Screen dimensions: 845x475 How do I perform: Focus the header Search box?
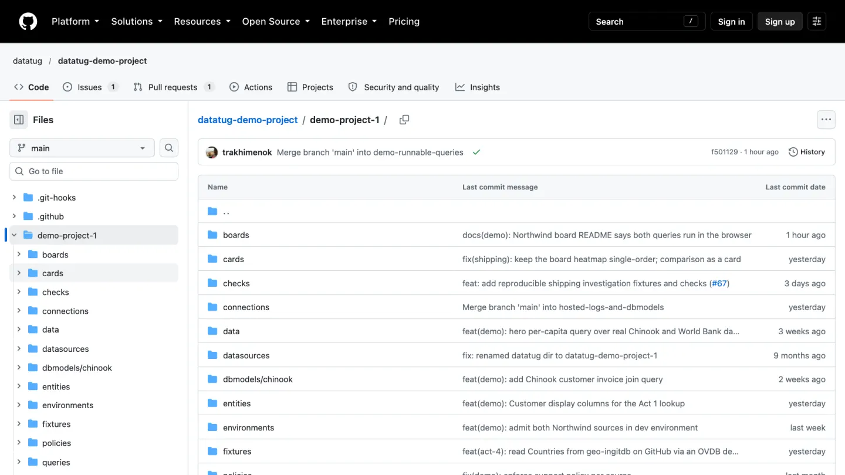(x=647, y=22)
